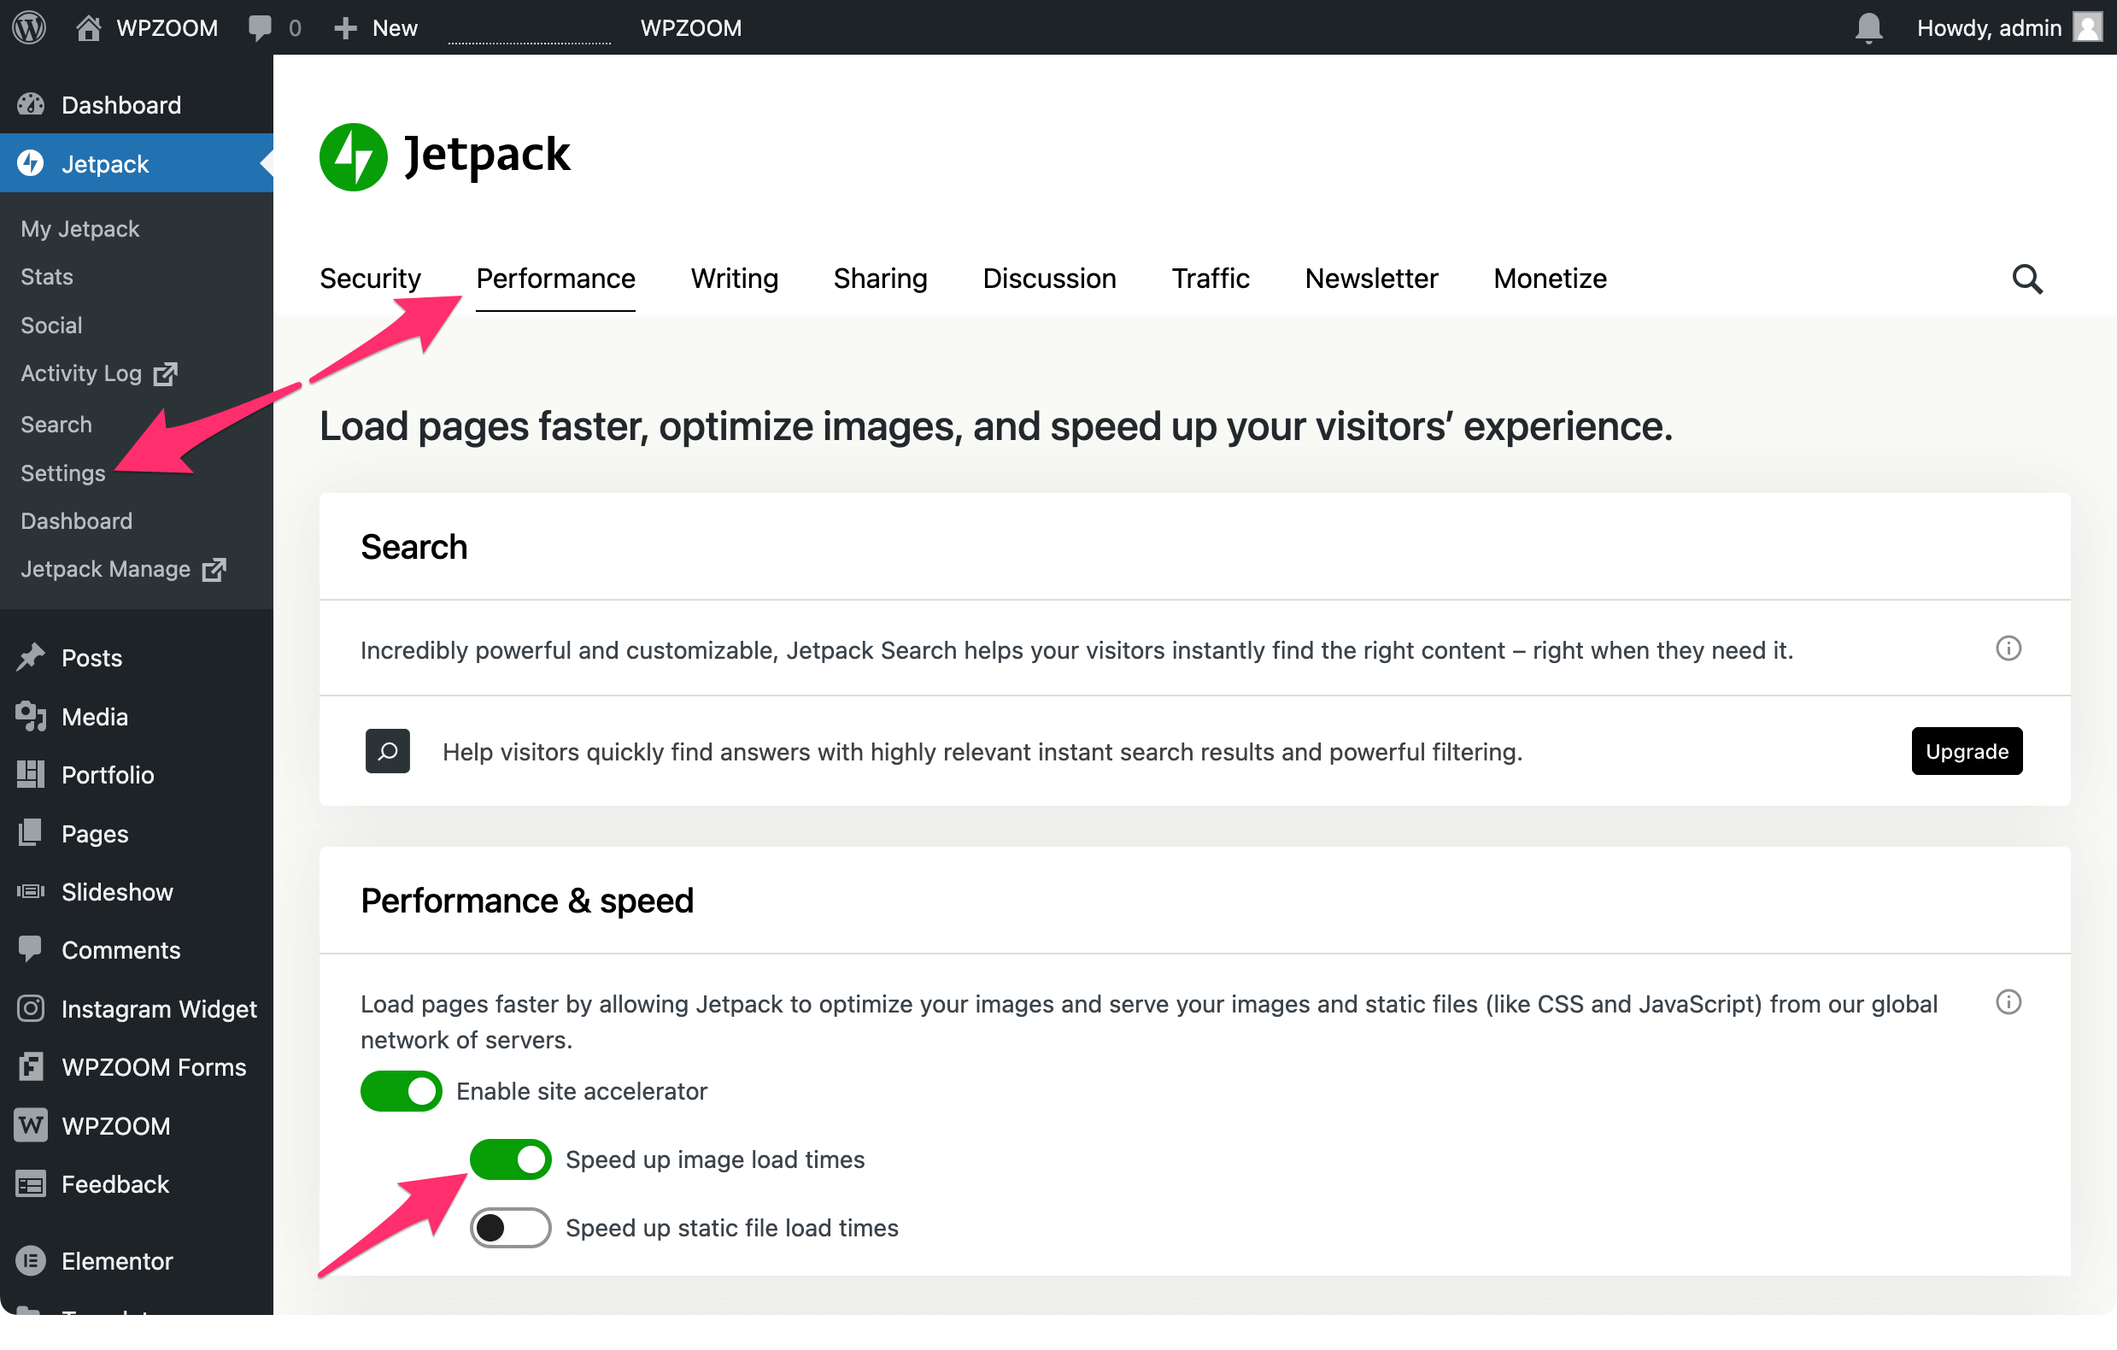2117x1350 pixels.
Task: Enable Speed up static file load times
Action: [x=510, y=1228]
